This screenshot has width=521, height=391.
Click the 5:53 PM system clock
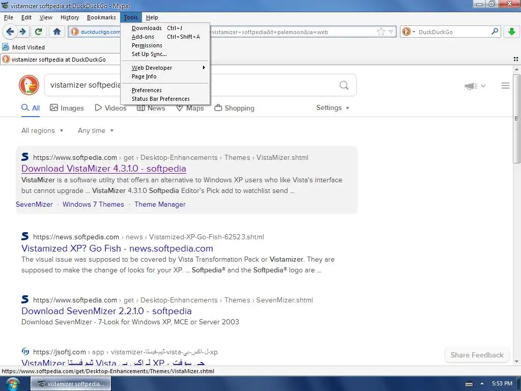coord(502,383)
